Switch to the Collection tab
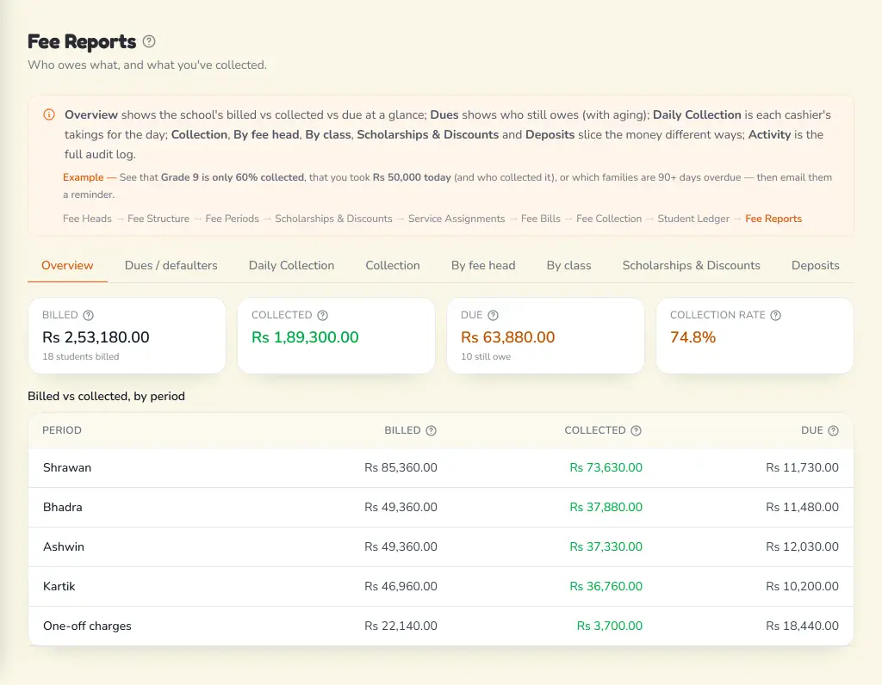 tap(393, 265)
